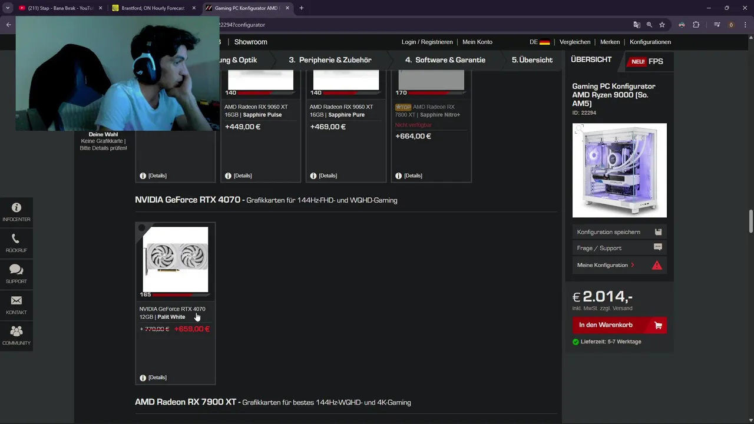Click the browser profile avatar icon
Viewport: 754px width, 424px height.
pyautogui.click(x=731, y=25)
